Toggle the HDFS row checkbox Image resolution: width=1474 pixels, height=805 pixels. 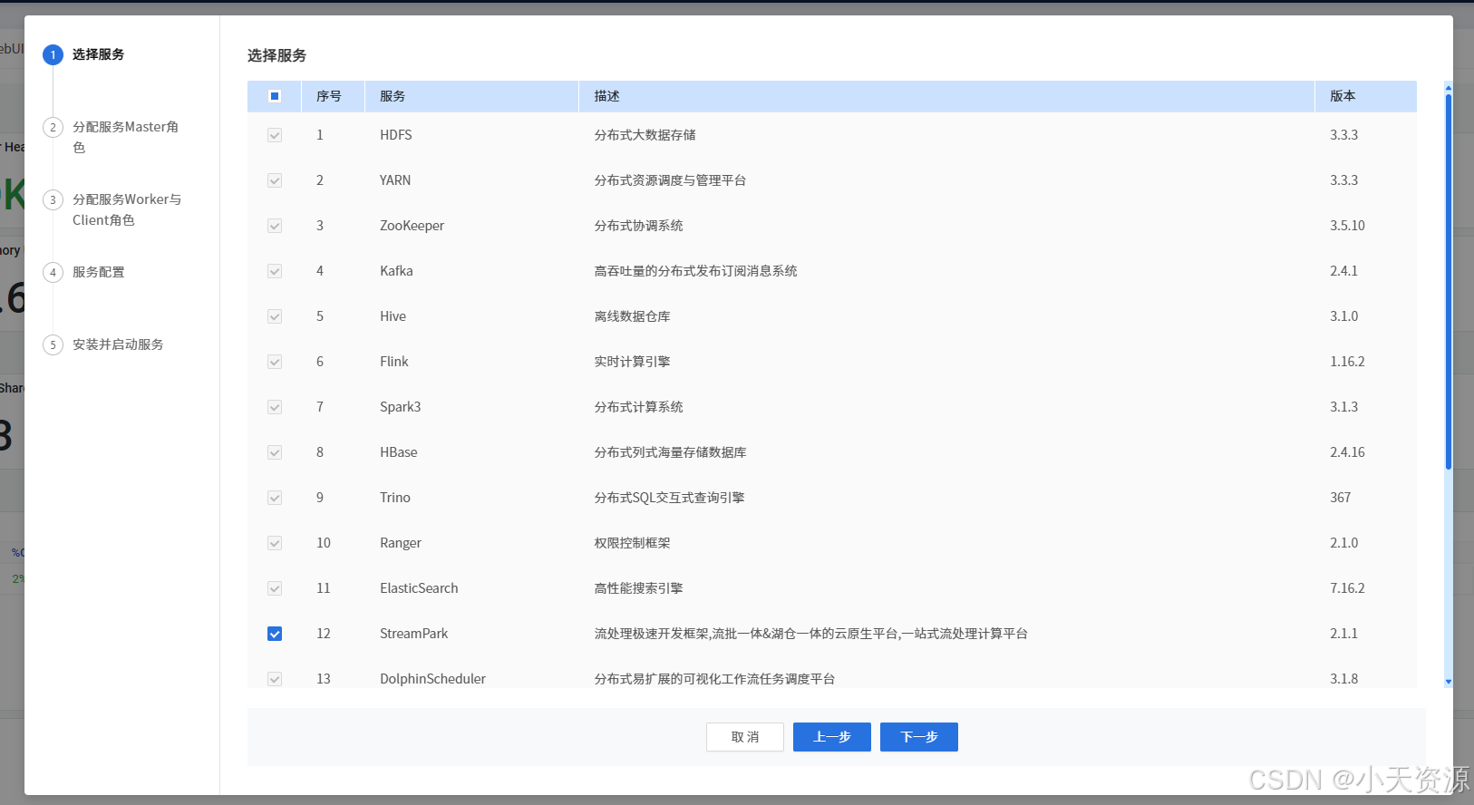(275, 135)
